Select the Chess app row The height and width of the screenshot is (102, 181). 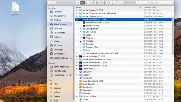coord(123,99)
